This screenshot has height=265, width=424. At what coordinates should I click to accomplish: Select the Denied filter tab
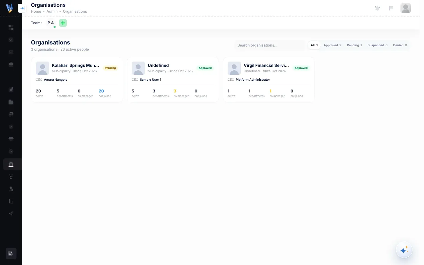(x=400, y=45)
